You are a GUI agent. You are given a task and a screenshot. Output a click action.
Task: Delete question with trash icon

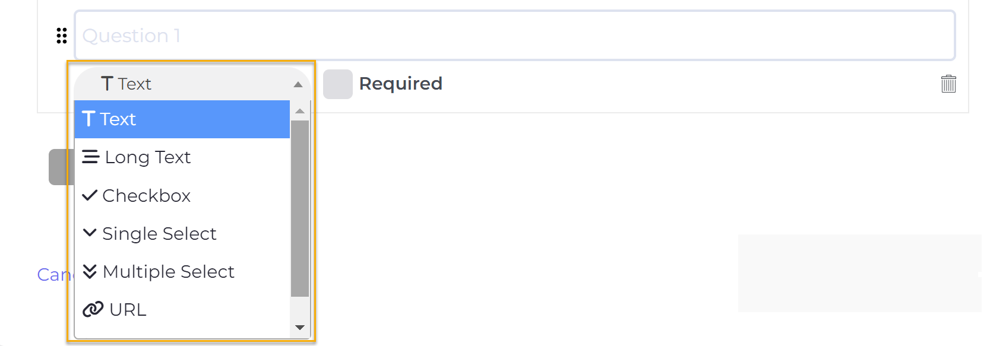point(948,84)
